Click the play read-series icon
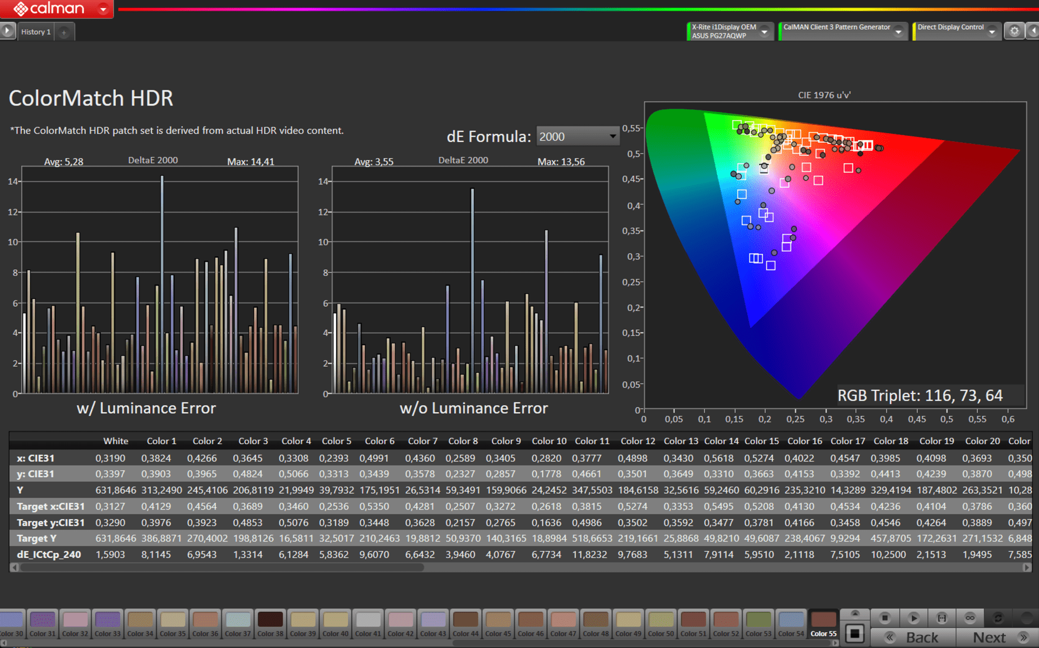 point(913,618)
